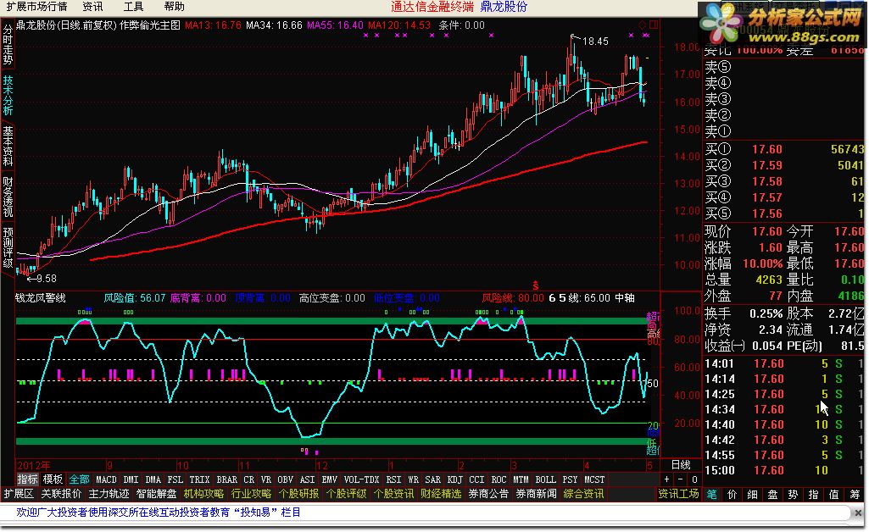Click the MA120: 14.53 label
Viewport: 869px width, 532px height.
click(x=399, y=25)
